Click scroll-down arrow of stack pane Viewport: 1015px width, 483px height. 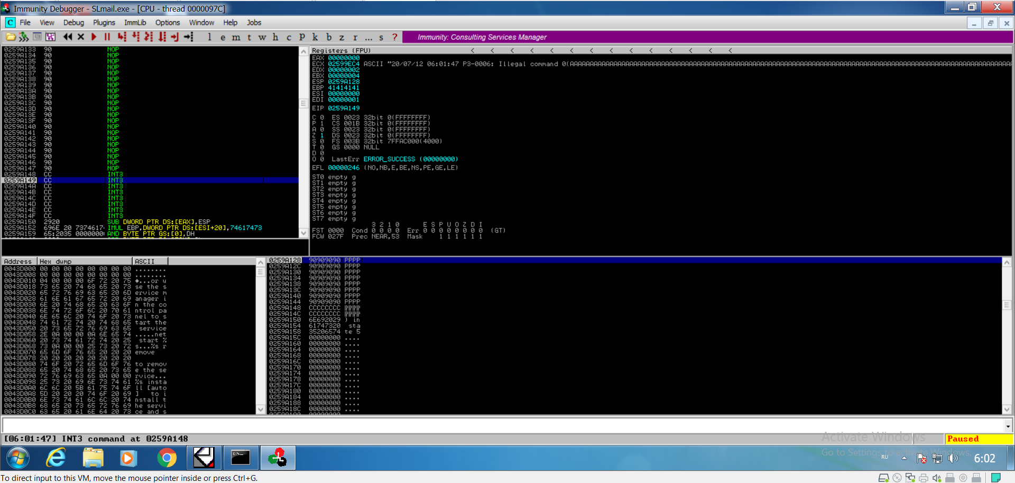click(1007, 410)
